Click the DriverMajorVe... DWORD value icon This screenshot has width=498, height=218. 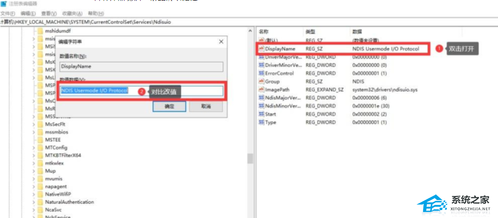pyautogui.click(x=262, y=57)
